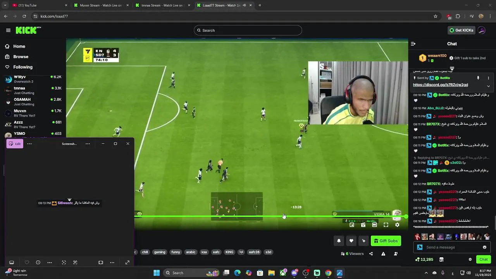
Task: Click Get KICKs button
Action: (x=461, y=30)
